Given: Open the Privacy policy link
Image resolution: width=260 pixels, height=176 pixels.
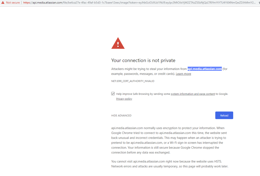Looking at the screenshot, I should (x=124, y=99).
